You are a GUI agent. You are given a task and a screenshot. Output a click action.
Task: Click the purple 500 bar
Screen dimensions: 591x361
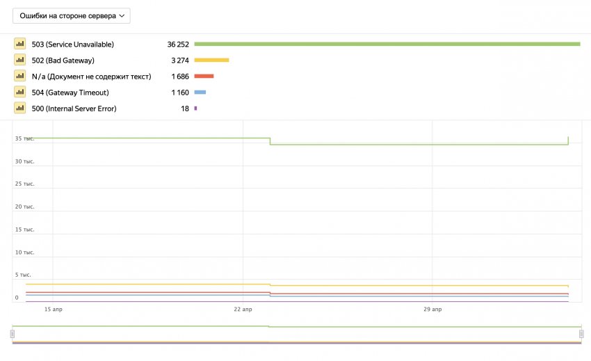click(195, 108)
